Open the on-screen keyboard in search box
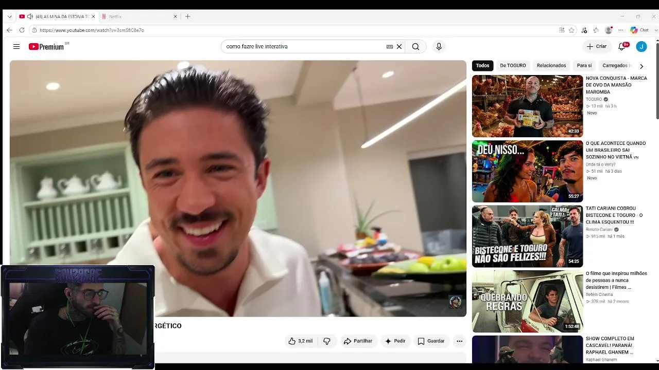 point(390,47)
